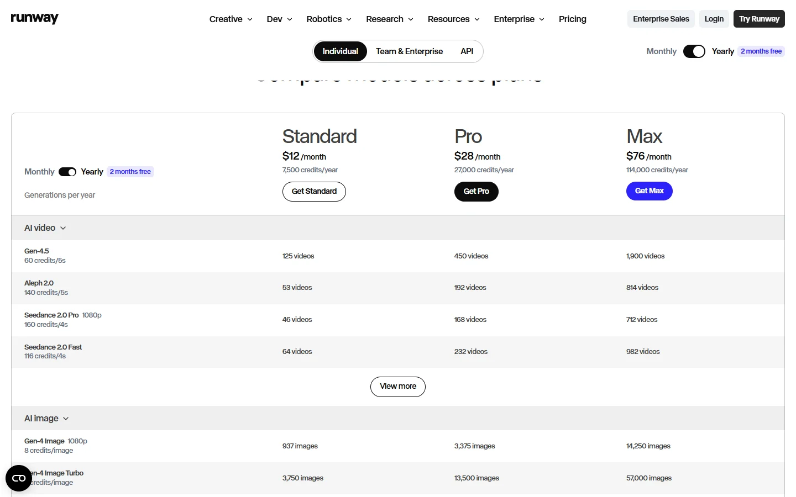
Task: Click the Try Runway button
Action: click(x=759, y=19)
